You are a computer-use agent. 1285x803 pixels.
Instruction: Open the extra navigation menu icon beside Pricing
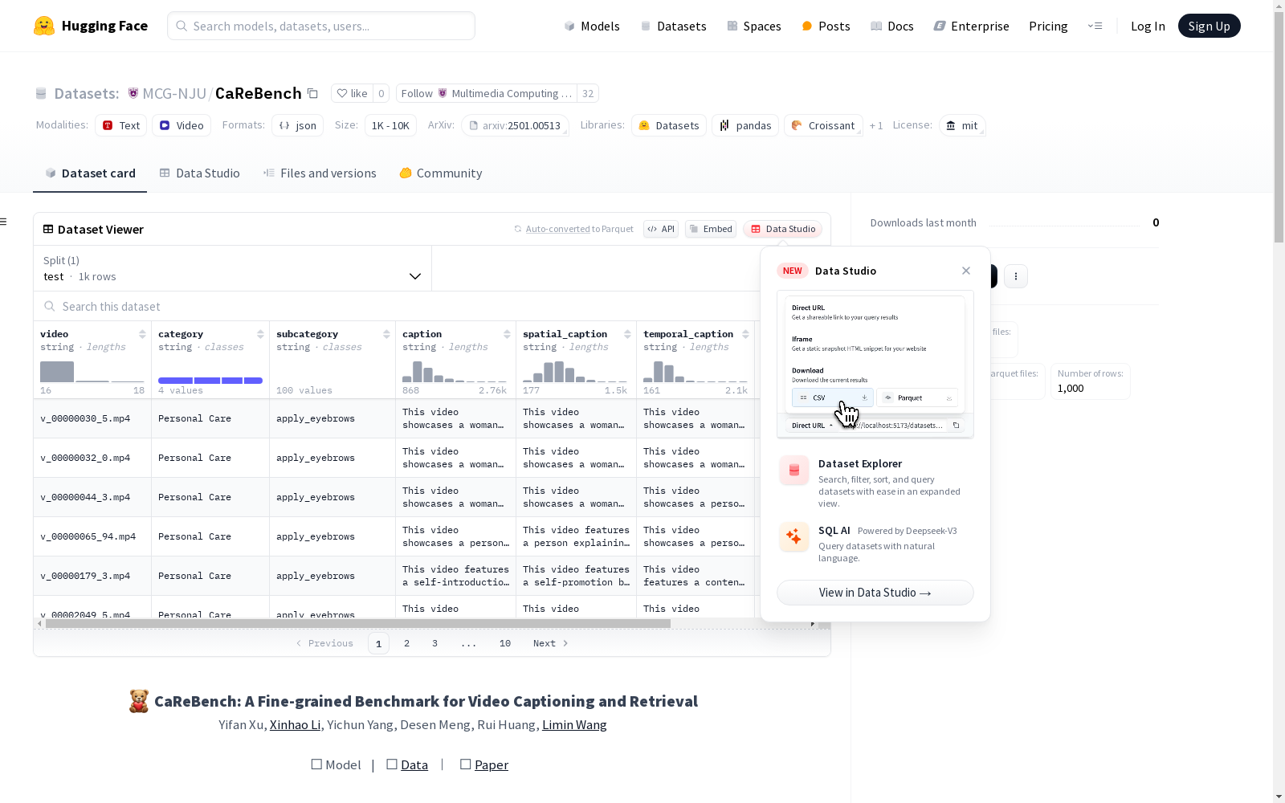pyautogui.click(x=1095, y=26)
